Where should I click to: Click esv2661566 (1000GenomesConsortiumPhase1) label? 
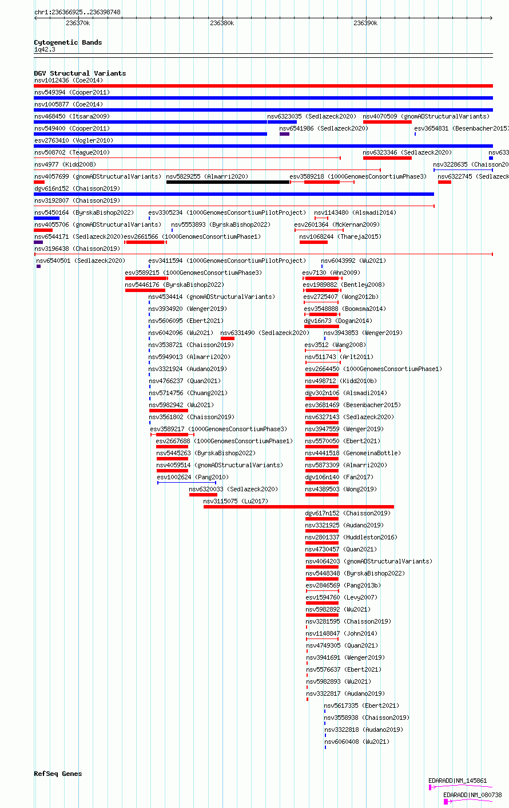(x=192, y=237)
